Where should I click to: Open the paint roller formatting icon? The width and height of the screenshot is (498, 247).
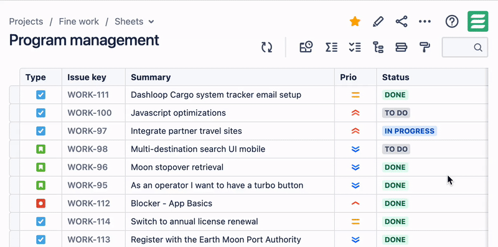coord(425,47)
